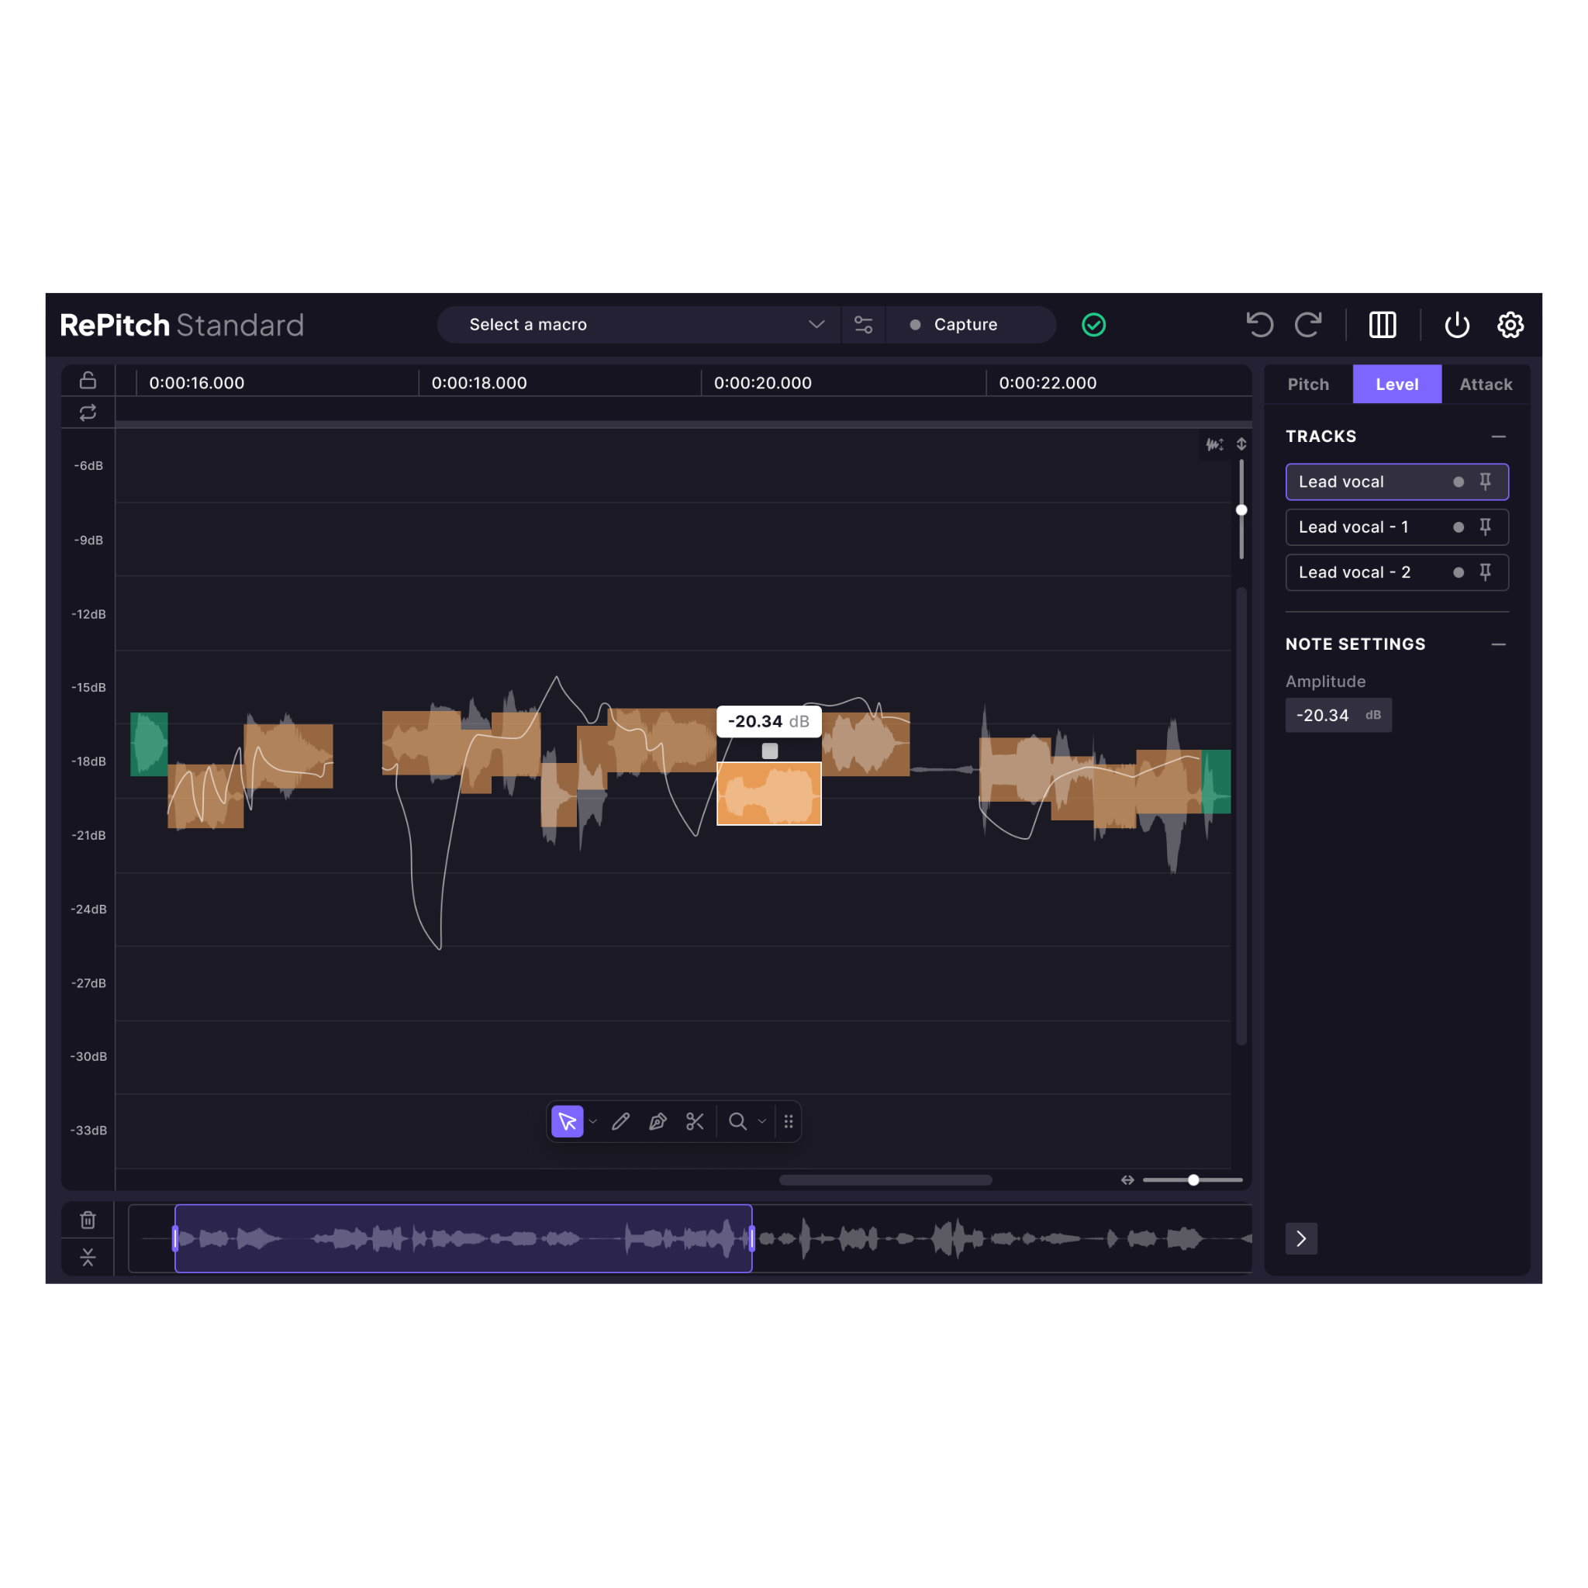This screenshot has height=1588, width=1588.
Task: Open macro settings sliders icon
Action: [863, 325]
